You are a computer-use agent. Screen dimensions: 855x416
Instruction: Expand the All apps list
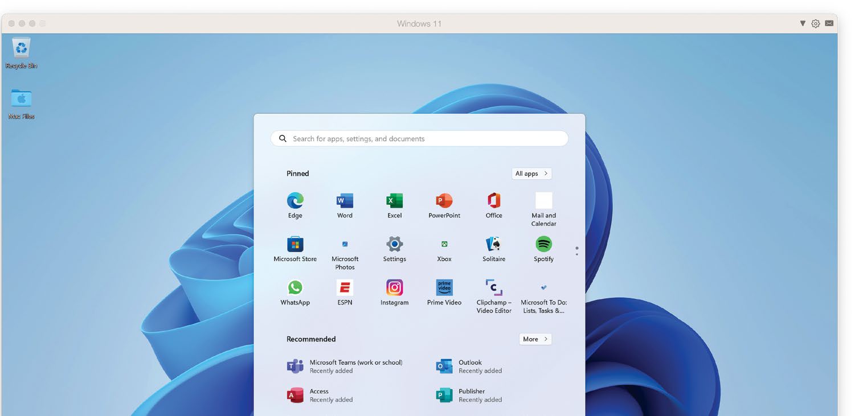click(x=531, y=174)
